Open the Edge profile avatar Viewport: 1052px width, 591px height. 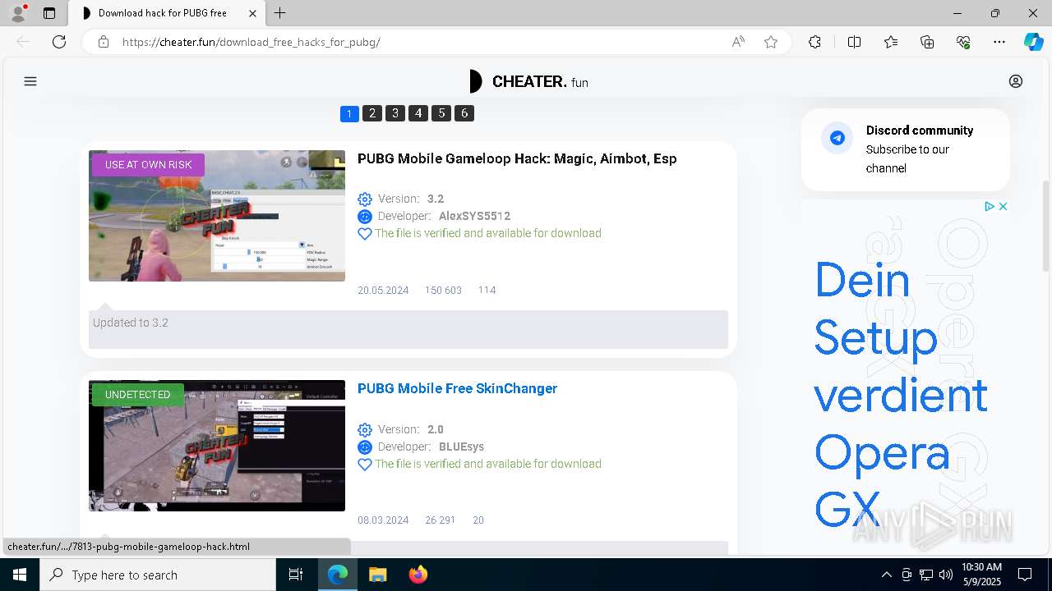pos(18,13)
